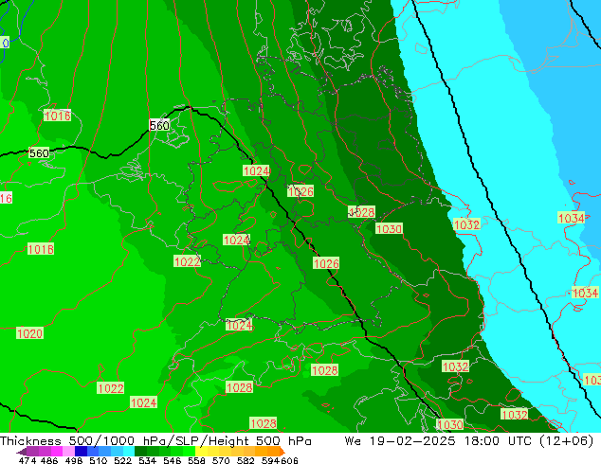Click the dark blue swatch in the thickness legend

[x=81, y=452]
